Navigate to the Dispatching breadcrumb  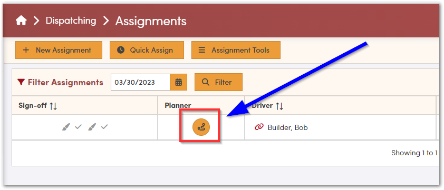pos(71,21)
